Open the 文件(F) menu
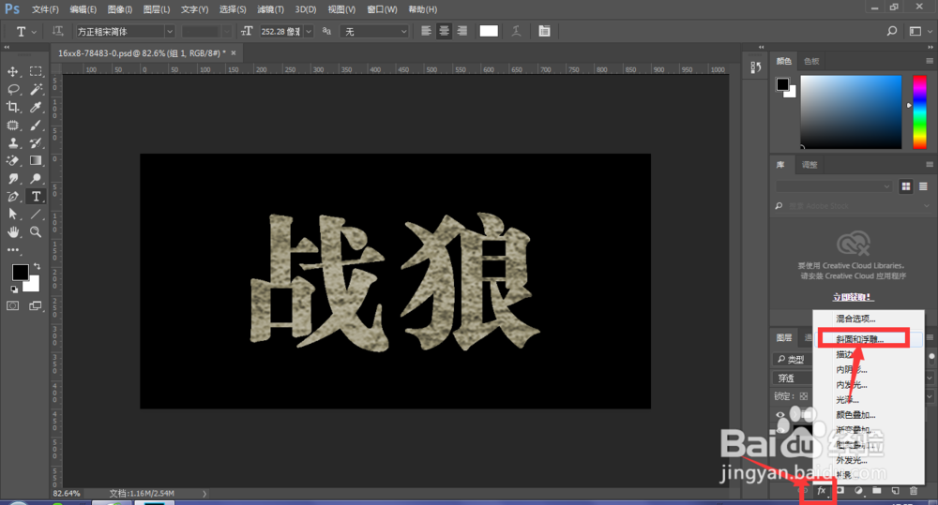 (45, 9)
